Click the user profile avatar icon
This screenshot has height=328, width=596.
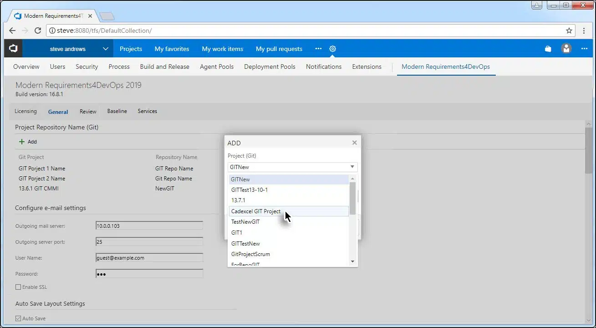[566, 49]
